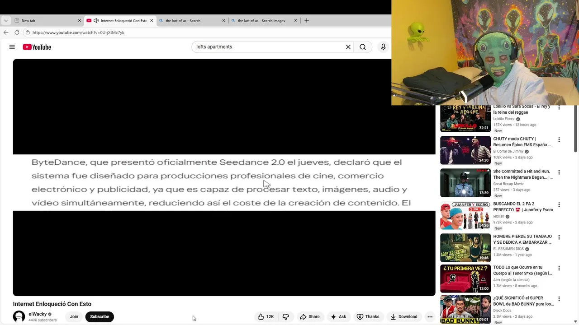Screen dimensions: 579x325
Task: Open options menu for HOMBRE PIERDE SU TRABAJO
Action: (559, 237)
